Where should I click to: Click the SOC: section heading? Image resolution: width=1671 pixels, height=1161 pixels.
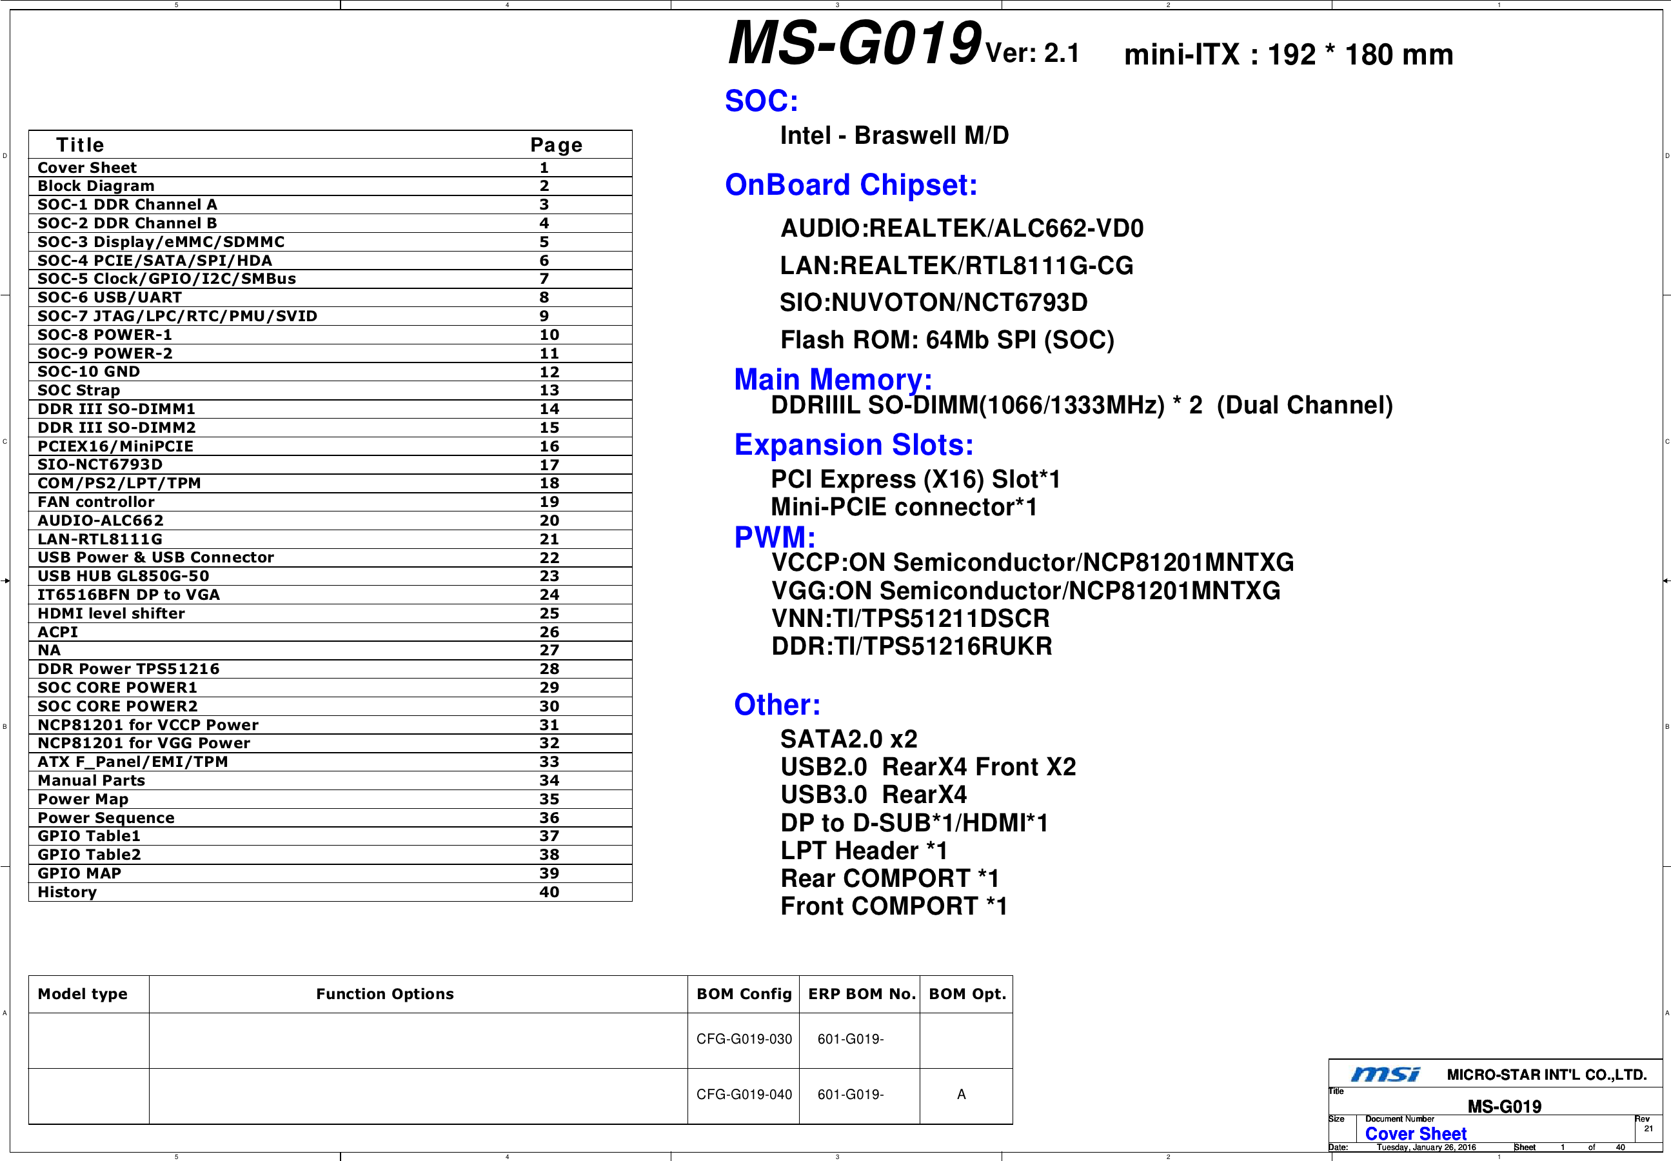(x=761, y=101)
